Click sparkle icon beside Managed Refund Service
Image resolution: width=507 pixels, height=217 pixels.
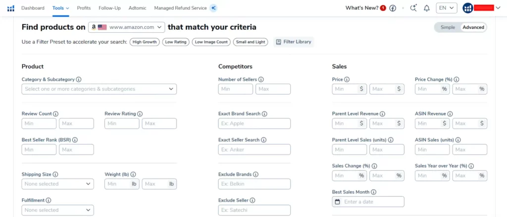tap(213, 8)
